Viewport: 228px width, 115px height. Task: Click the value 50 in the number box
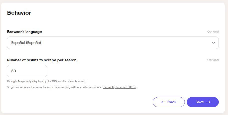14,71
